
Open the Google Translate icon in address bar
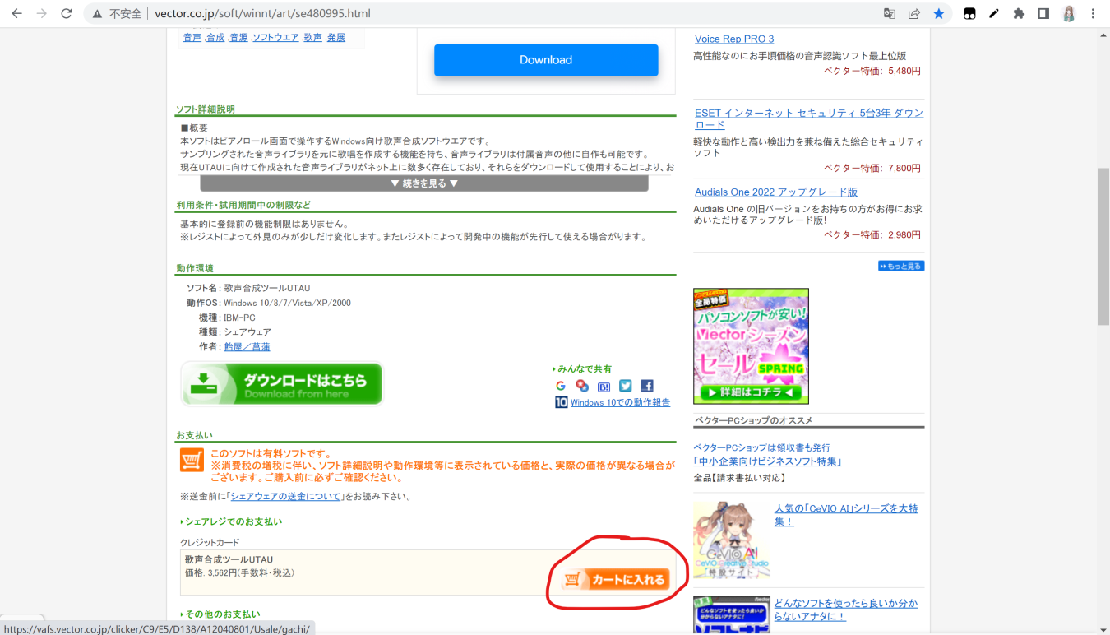coord(890,14)
